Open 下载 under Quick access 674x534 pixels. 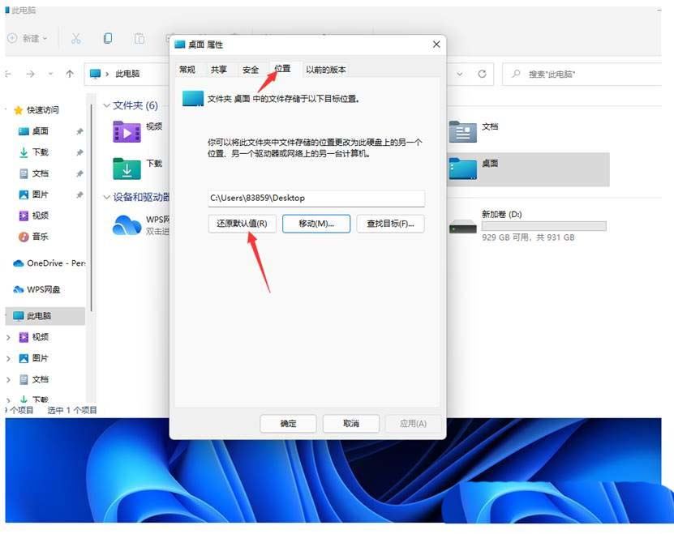[x=40, y=152]
